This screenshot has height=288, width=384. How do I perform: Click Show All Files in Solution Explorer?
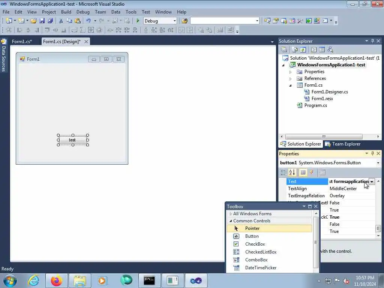coord(295,50)
